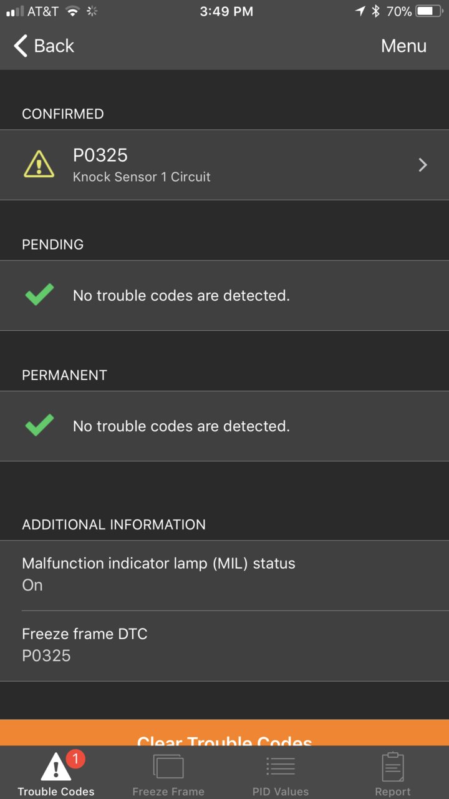
Task: Open the Report clipboard icon
Action: point(393,767)
